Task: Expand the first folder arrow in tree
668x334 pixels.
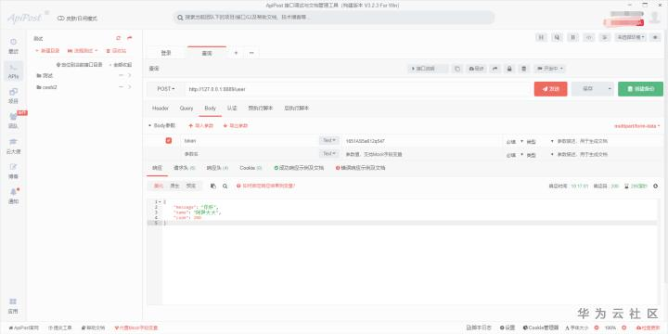Action: click(130, 75)
